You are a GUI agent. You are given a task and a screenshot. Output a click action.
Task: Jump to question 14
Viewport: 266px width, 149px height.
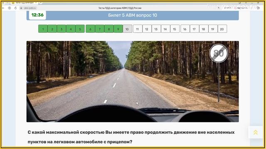(165, 29)
